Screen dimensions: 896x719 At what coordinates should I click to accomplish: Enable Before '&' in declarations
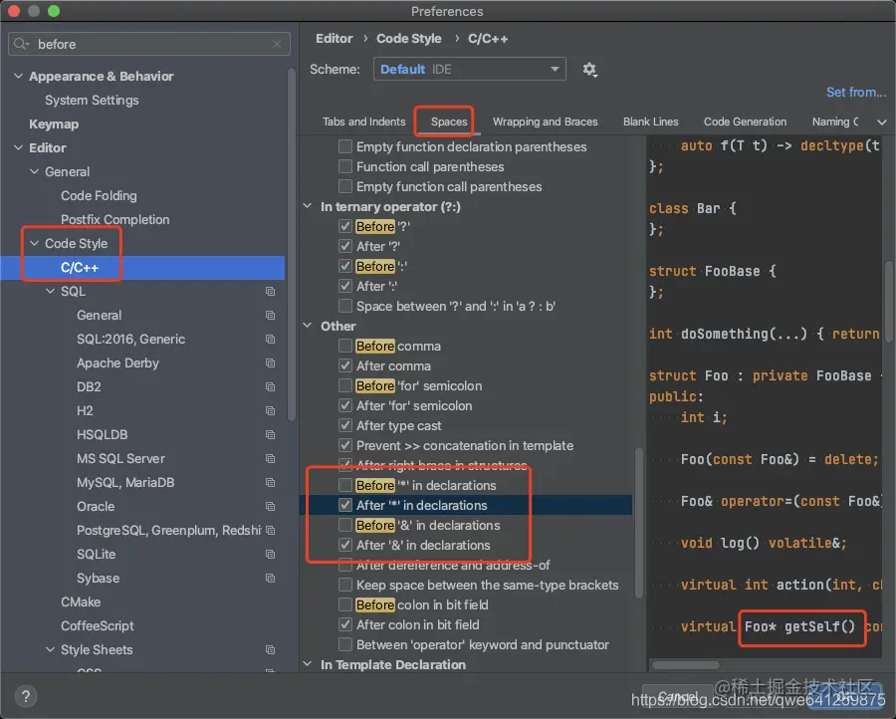coord(345,525)
